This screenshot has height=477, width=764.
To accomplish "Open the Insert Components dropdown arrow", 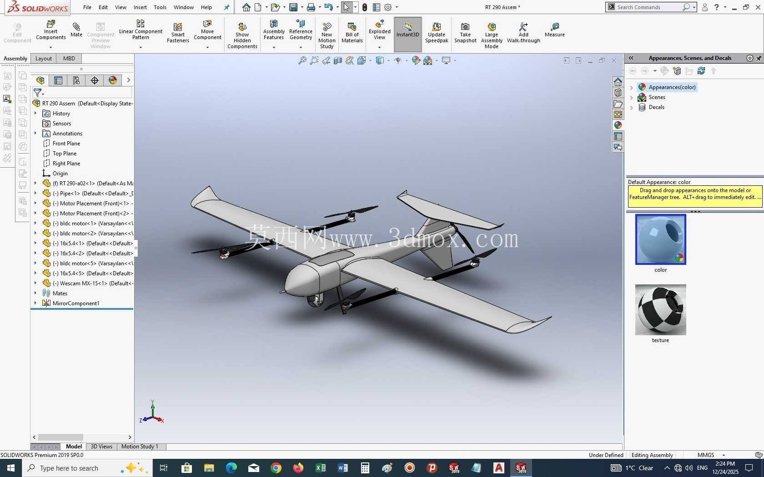I will click(50, 47).
